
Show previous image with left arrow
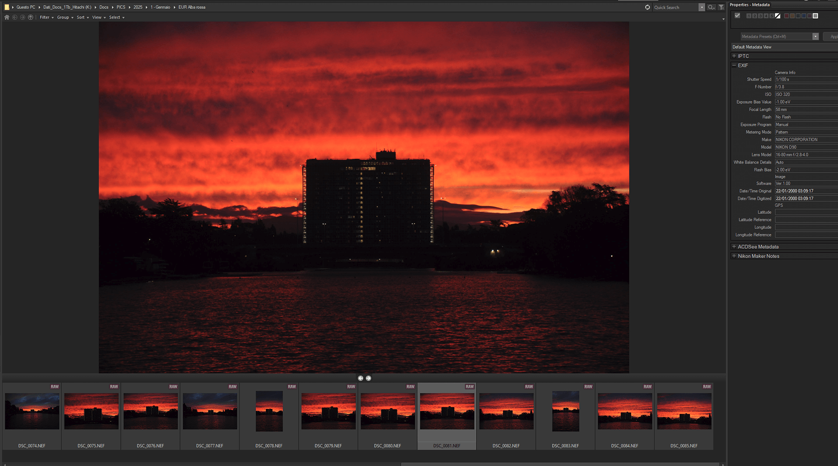(x=360, y=378)
